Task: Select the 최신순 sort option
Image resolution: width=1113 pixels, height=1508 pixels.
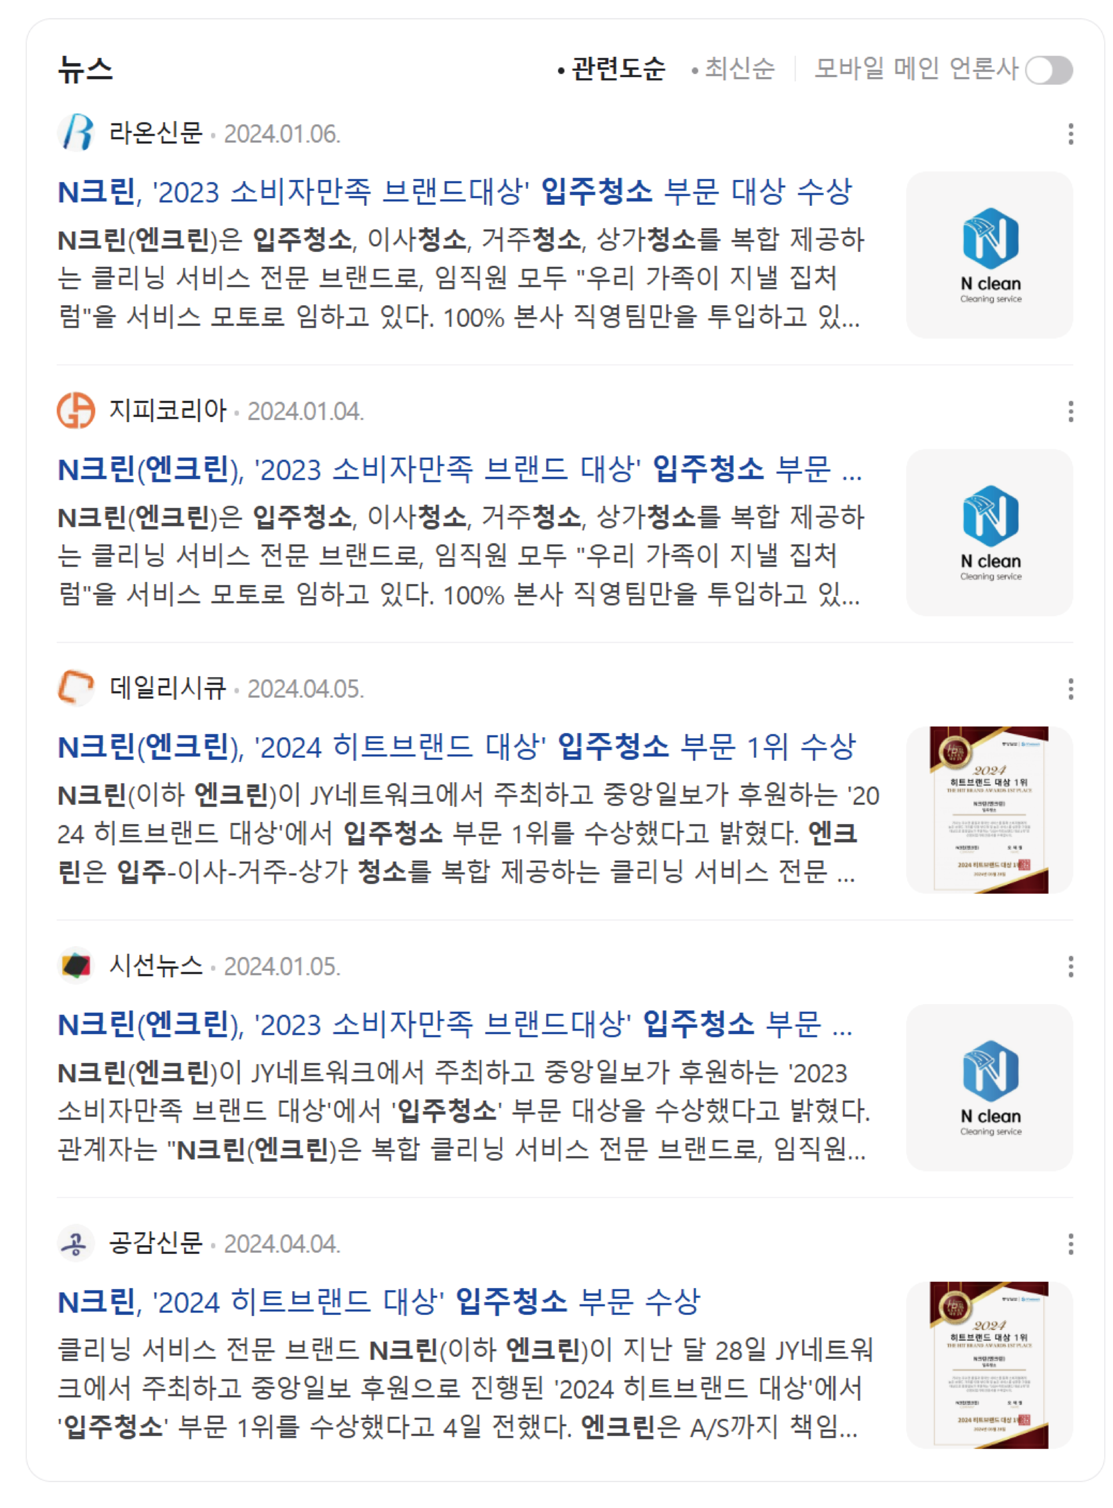Action: [x=733, y=69]
